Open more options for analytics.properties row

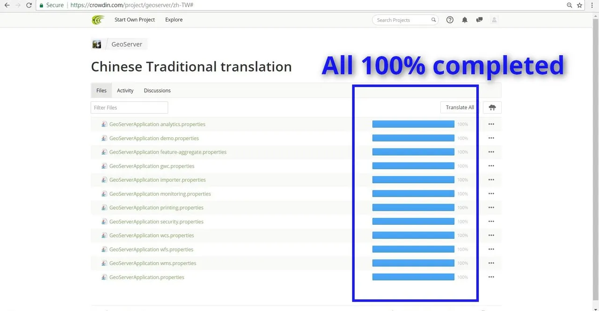(491, 124)
